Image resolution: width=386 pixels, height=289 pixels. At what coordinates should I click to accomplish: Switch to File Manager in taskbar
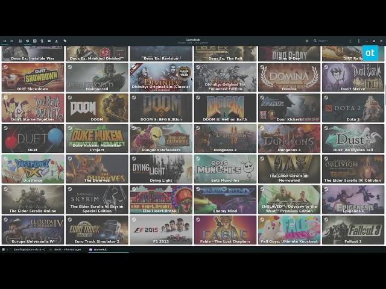point(65,249)
